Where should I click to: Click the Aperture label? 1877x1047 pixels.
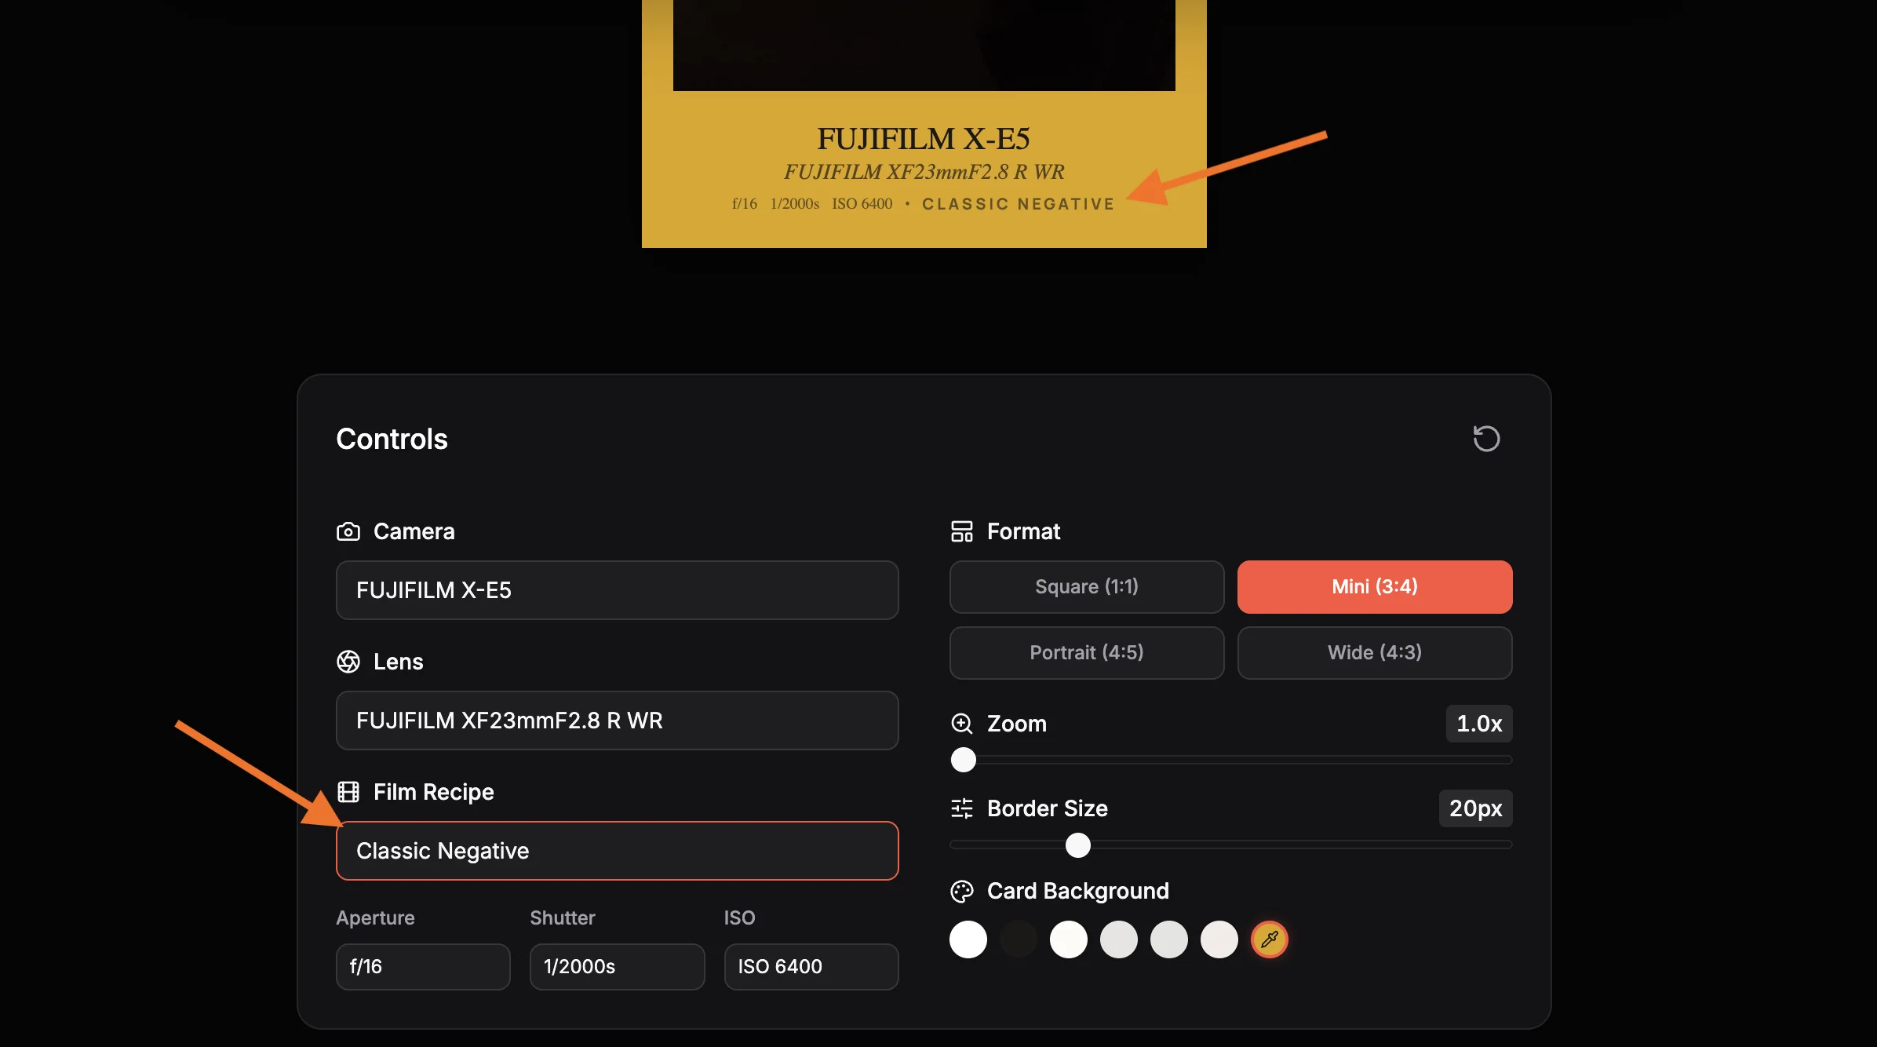[375, 917]
